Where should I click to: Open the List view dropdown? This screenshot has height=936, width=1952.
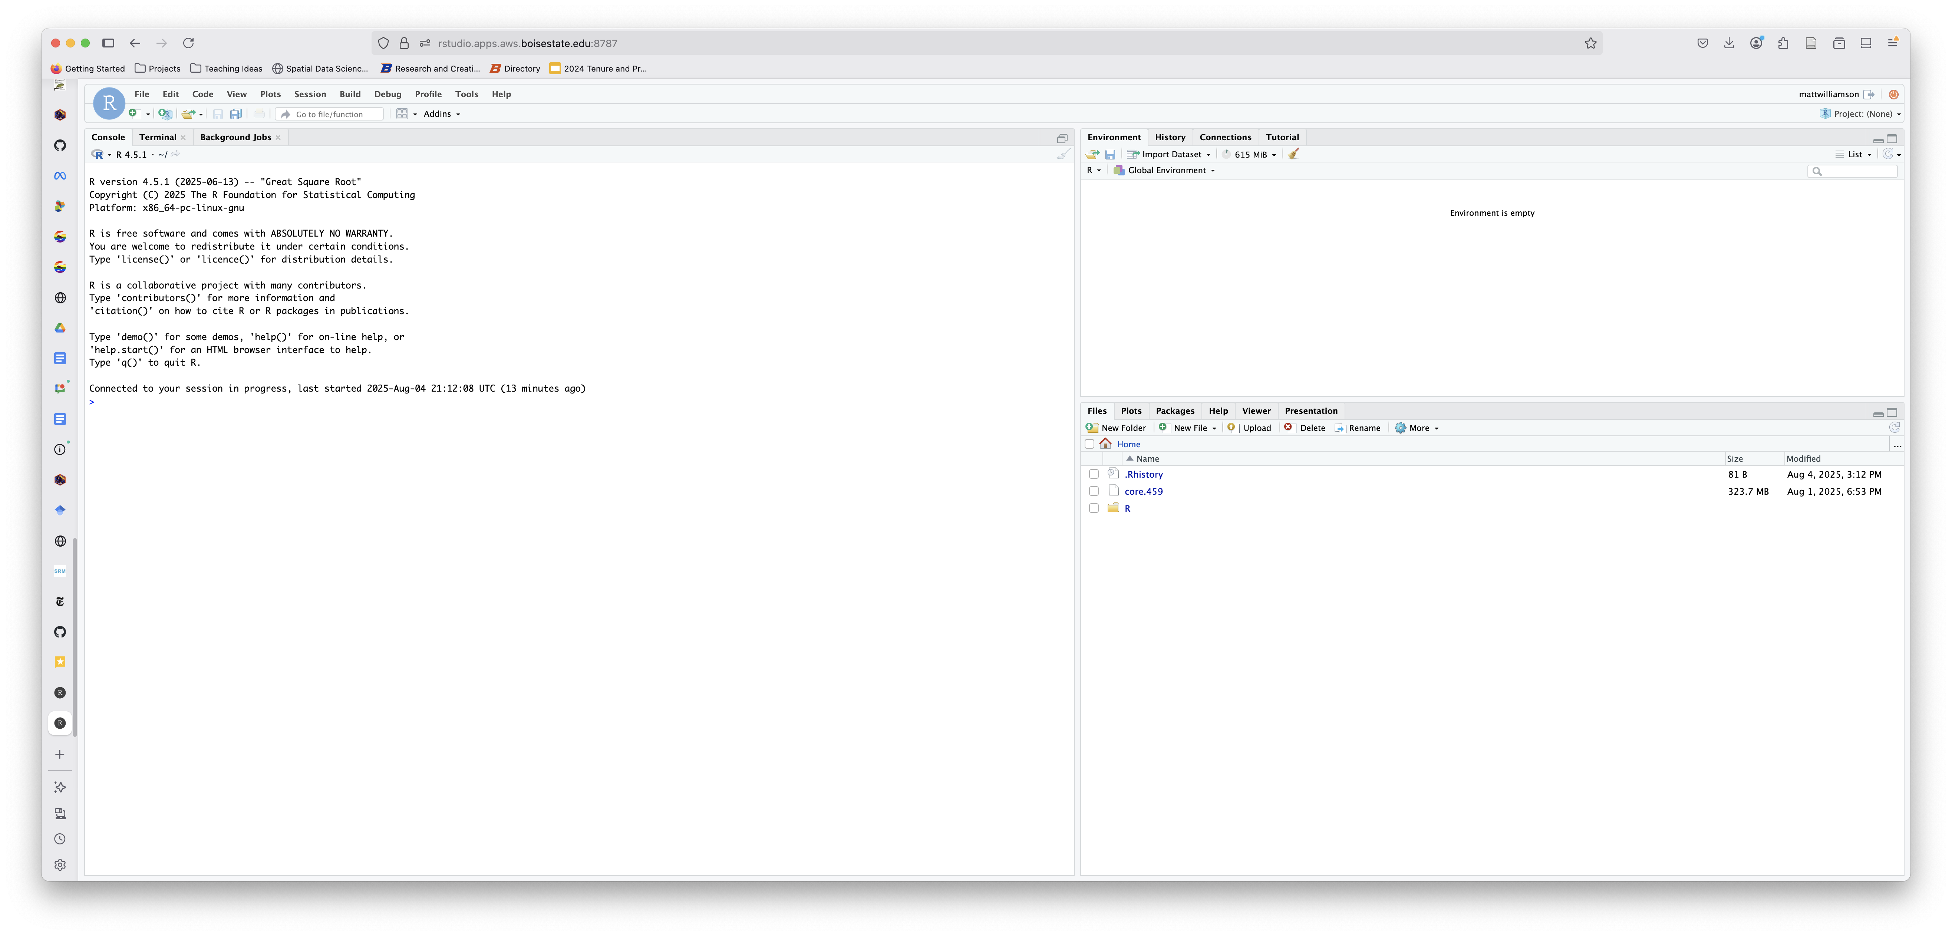1853,154
